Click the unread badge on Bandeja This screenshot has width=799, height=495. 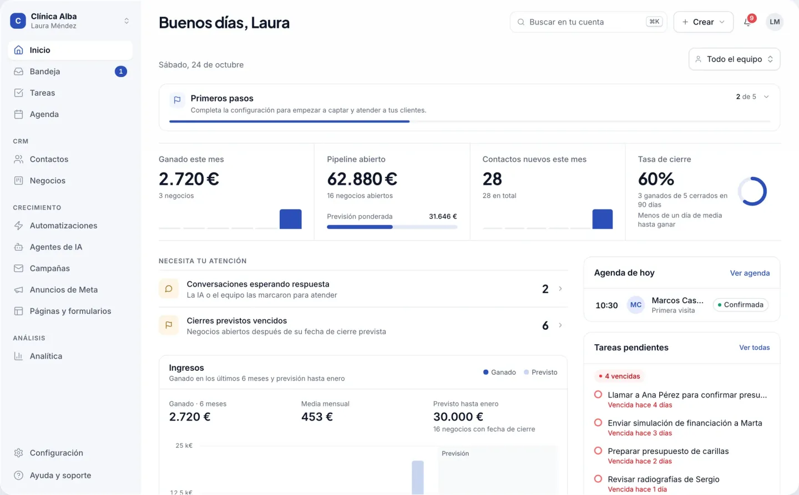coord(121,72)
